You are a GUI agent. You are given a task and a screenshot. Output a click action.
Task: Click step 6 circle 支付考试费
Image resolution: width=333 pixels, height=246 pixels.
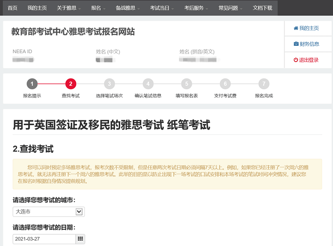click(x=225, y=84)
